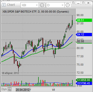Open symbol settings gear menu
This screenshot has height=92, width=93.
coord(42,5)
